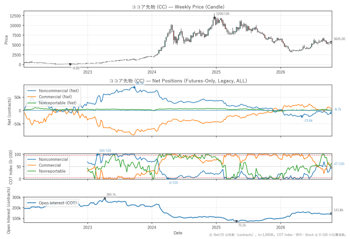Screen dimensions: 350x239
Task: Click the 47/100 latest COT Index label
Action: point(339,164)
